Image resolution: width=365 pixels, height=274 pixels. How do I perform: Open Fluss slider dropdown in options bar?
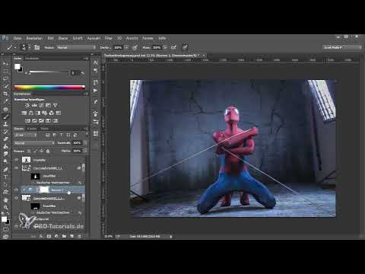click(x=165, y=47)
